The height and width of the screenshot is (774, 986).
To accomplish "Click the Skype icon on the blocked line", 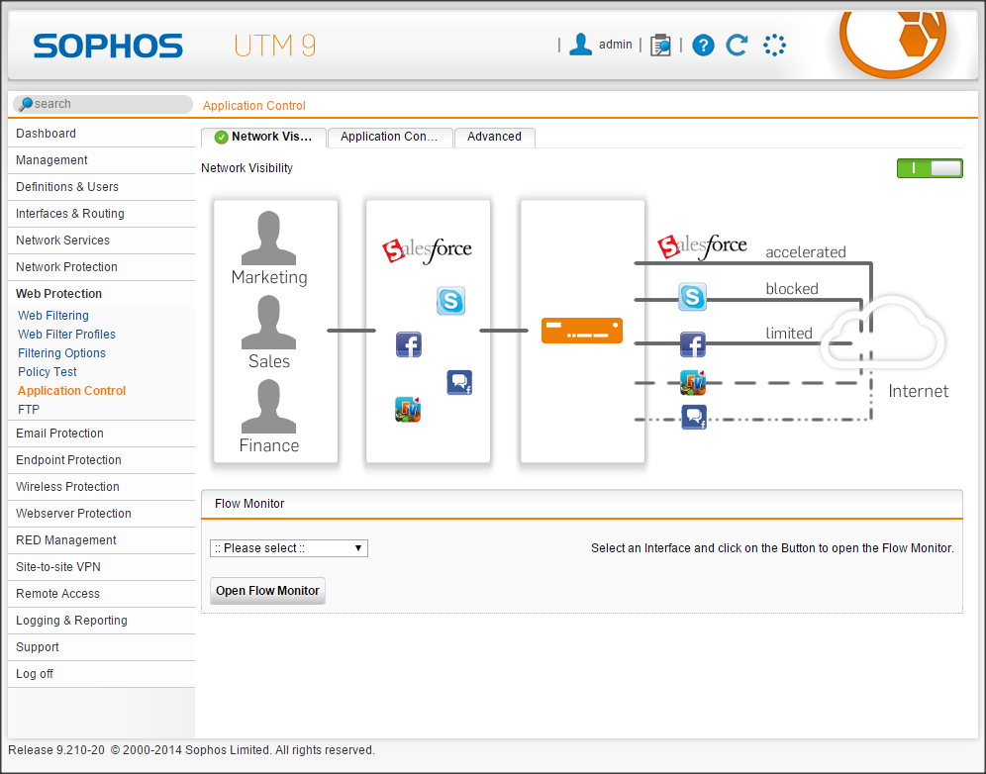I will (692, 297).
